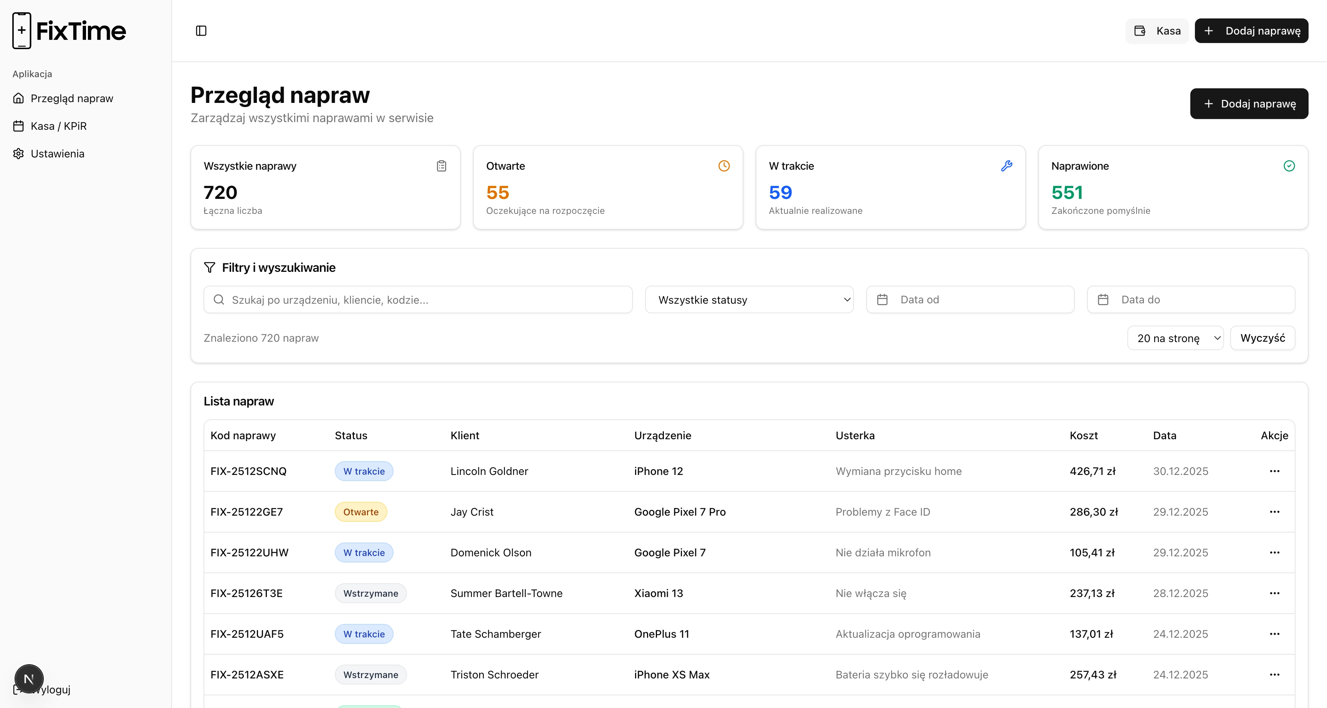
Task: Open actions menu for FIX-2512SCNQ row
Action: pyautogui.click(x=1274, y=471)
